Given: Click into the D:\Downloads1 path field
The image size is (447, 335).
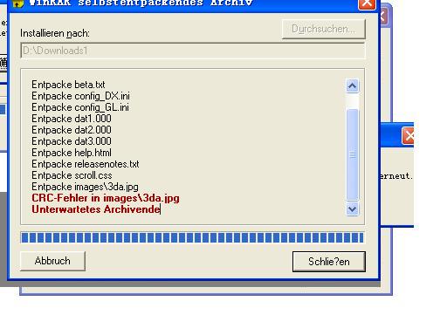Looking at the screenshot, I should click(192, 51).
